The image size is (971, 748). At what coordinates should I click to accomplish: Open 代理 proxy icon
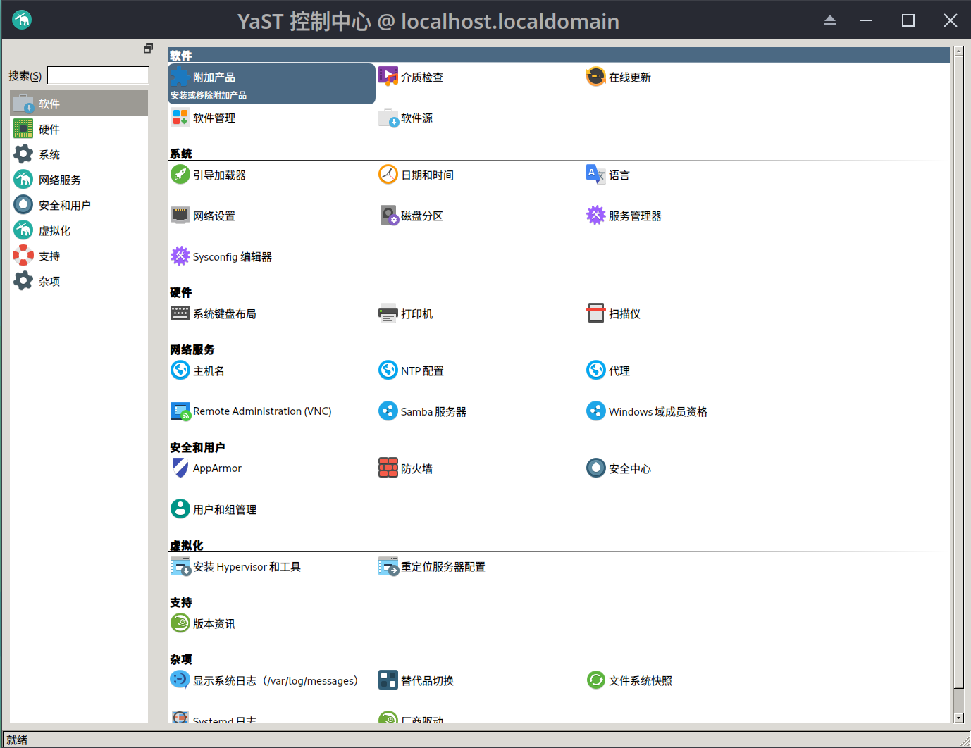[x=596, y=370]
